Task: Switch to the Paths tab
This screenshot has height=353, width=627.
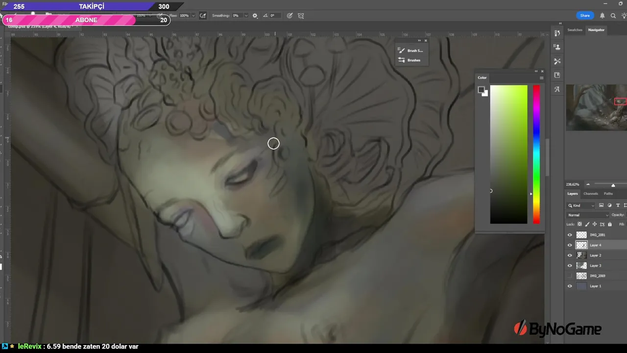Action: tap(608, 194)
